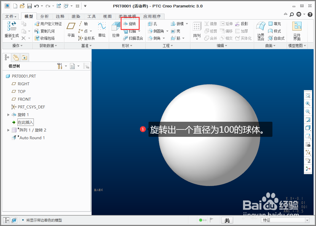Select the 填充 (Fill) tool

pyautogui.click(x=274, y=24)
